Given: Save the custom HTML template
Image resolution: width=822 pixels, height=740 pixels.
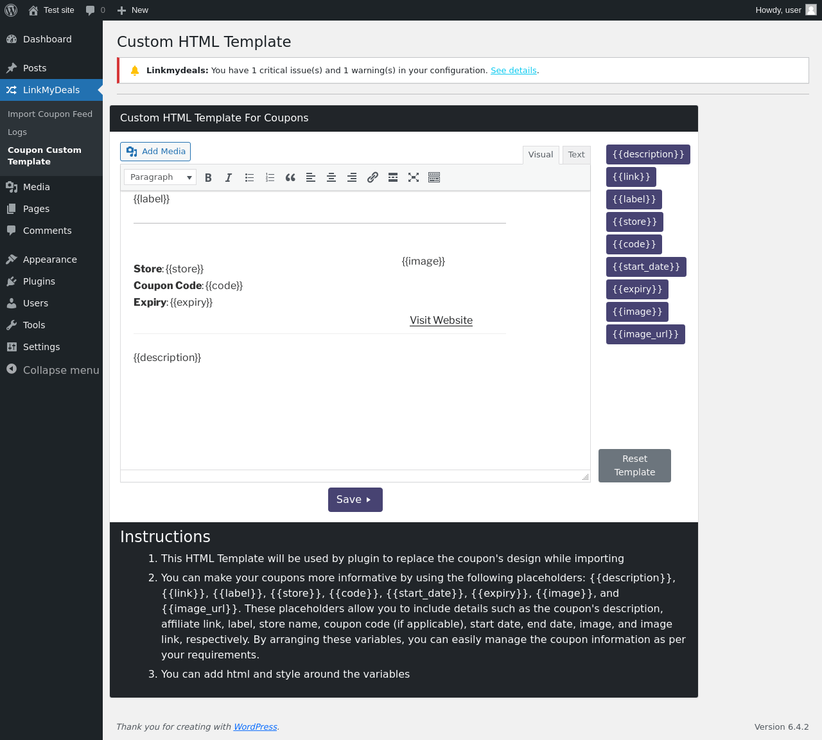Looking at the screenshot, I should click(x=355, y=500).
